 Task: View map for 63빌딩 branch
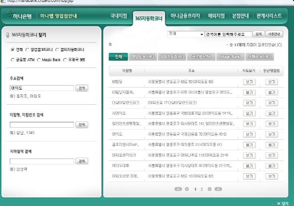(x=249, y=81)
